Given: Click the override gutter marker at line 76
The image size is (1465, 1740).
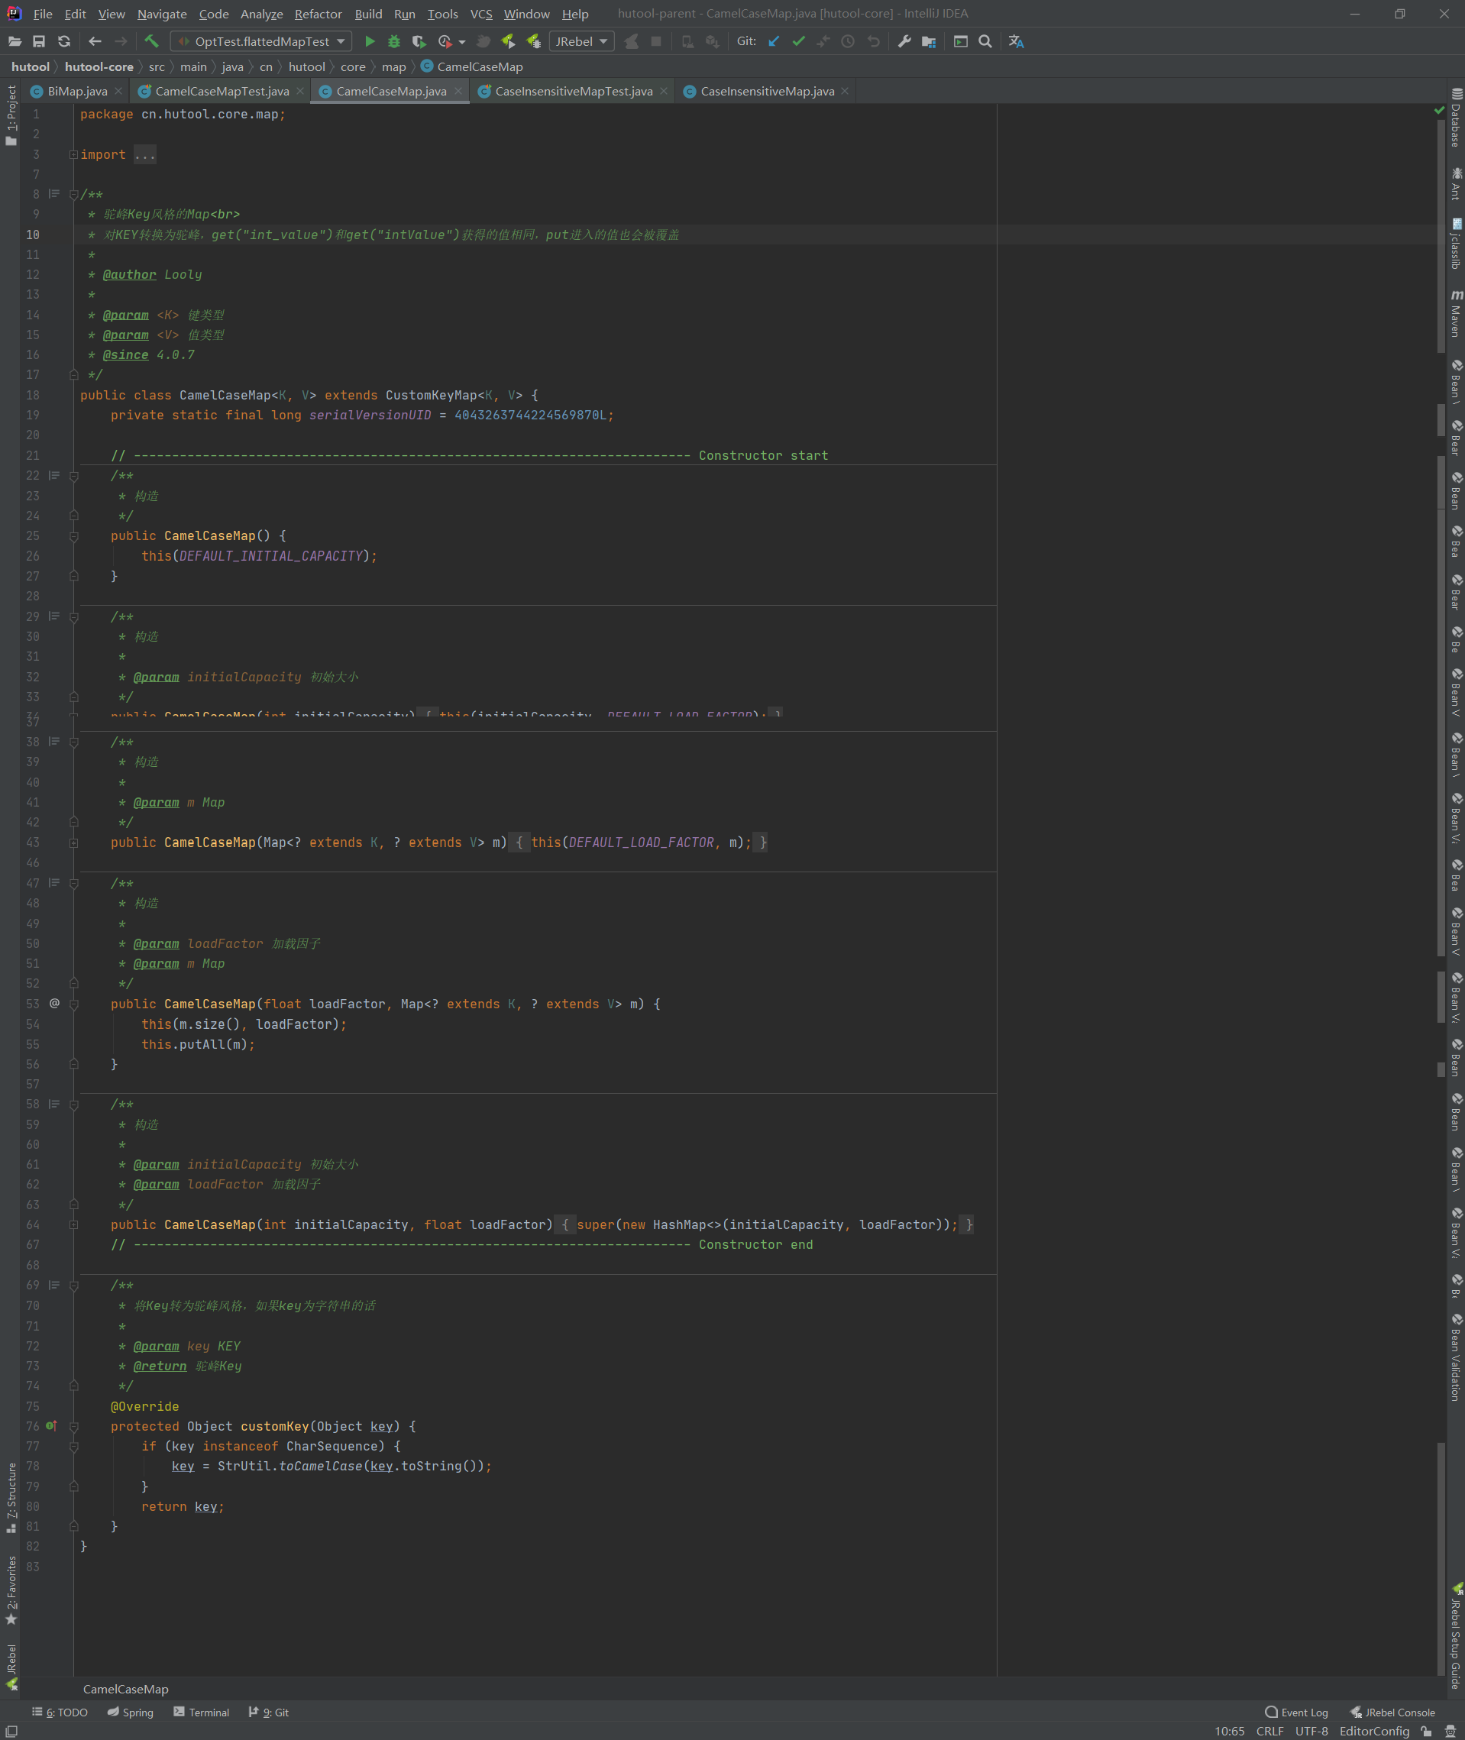Looking at the screenshot, I should click(51, 1426).
